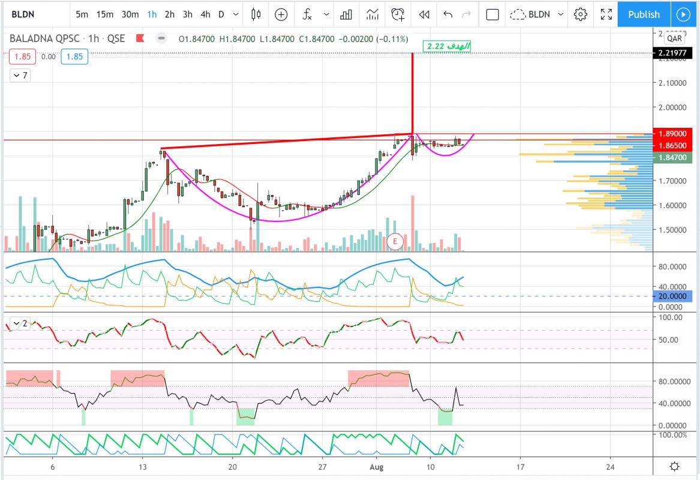The width and height of the screenshot is (700, 480).
Task: Undo the last chart action
Action: (447, 14)
